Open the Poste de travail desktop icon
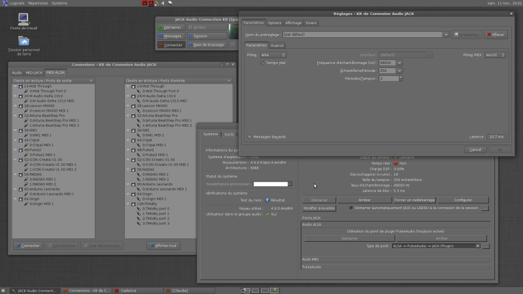The image size is (523, 294). tap(24, 18)
